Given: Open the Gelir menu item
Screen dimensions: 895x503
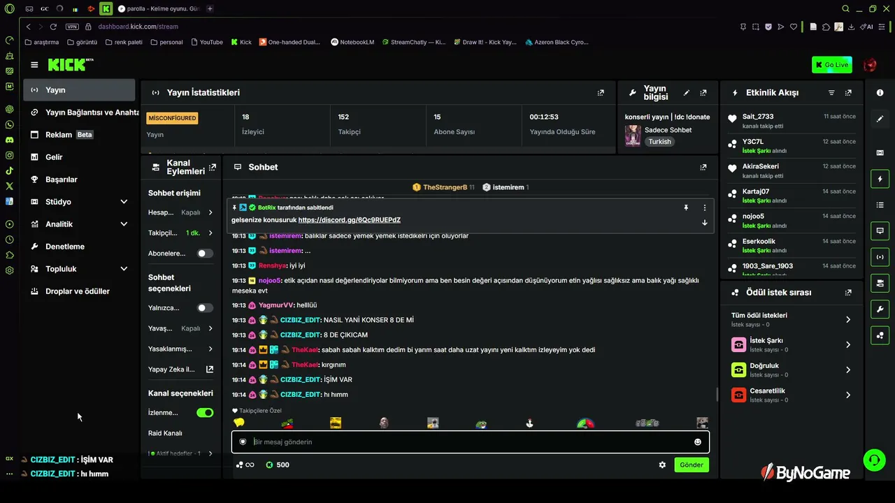Looking at the screenshot, I should [x=79, y=157].
